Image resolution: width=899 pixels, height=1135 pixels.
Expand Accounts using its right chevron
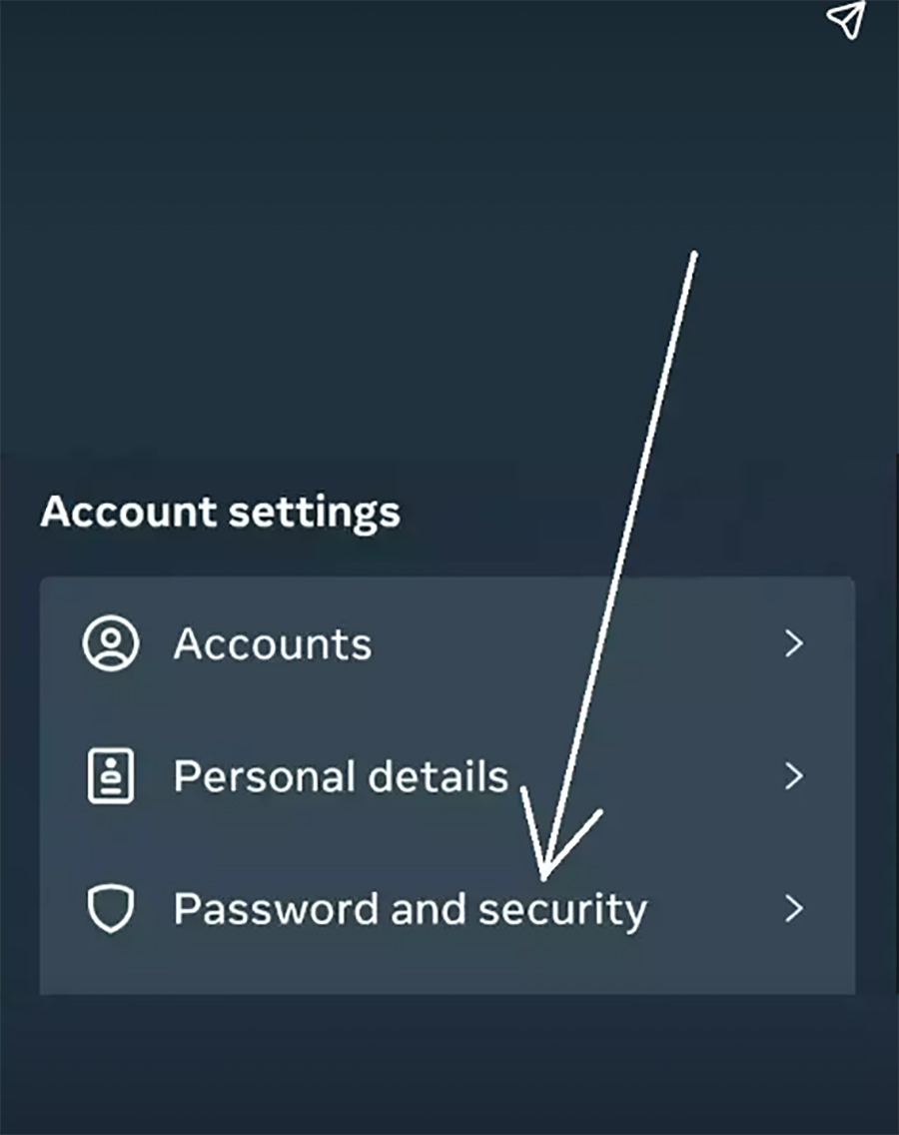[794, 642]
